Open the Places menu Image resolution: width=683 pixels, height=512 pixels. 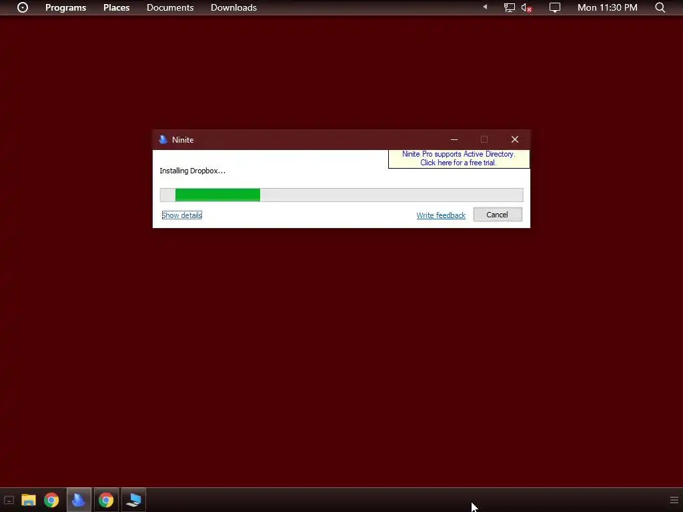pos(116,7)
